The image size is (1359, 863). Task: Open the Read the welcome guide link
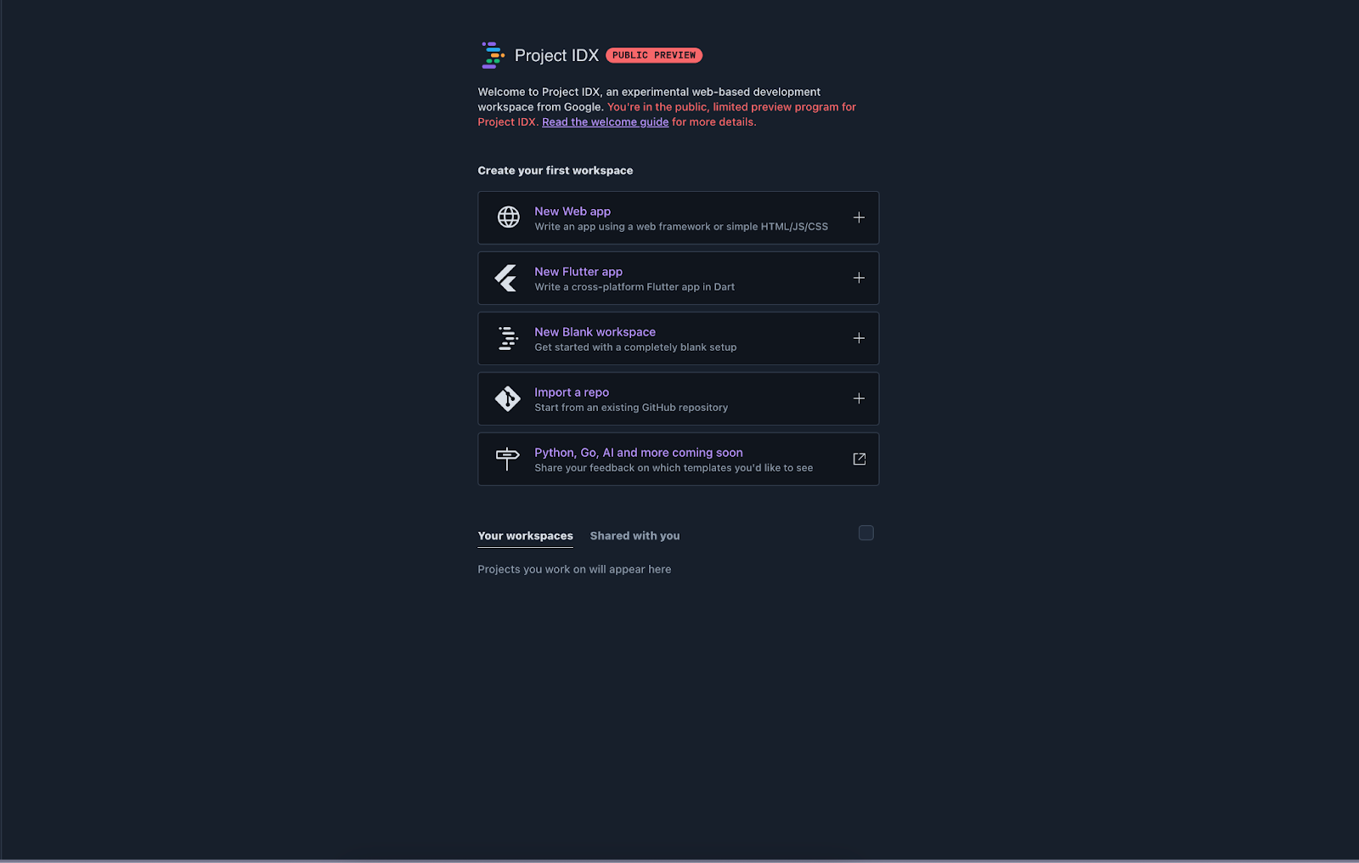605,122
